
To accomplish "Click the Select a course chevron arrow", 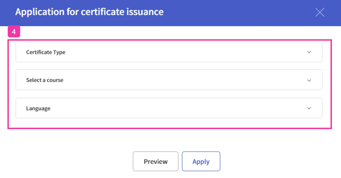I will (309, 80).
